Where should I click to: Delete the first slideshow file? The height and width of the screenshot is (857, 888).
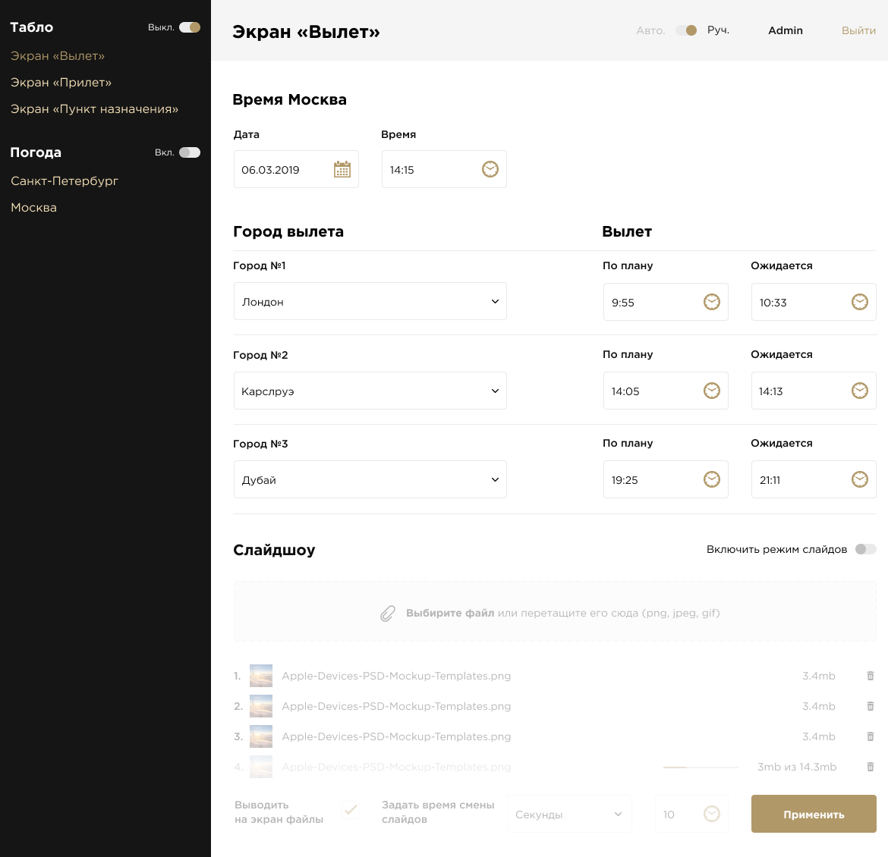(871, 676)
